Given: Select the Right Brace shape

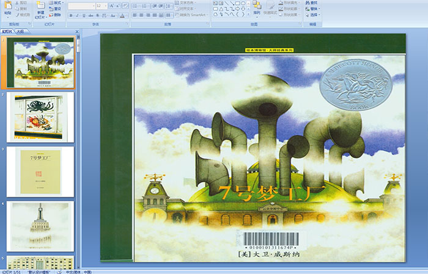Looking at the screenshot, I should click(x=243, y=14).
